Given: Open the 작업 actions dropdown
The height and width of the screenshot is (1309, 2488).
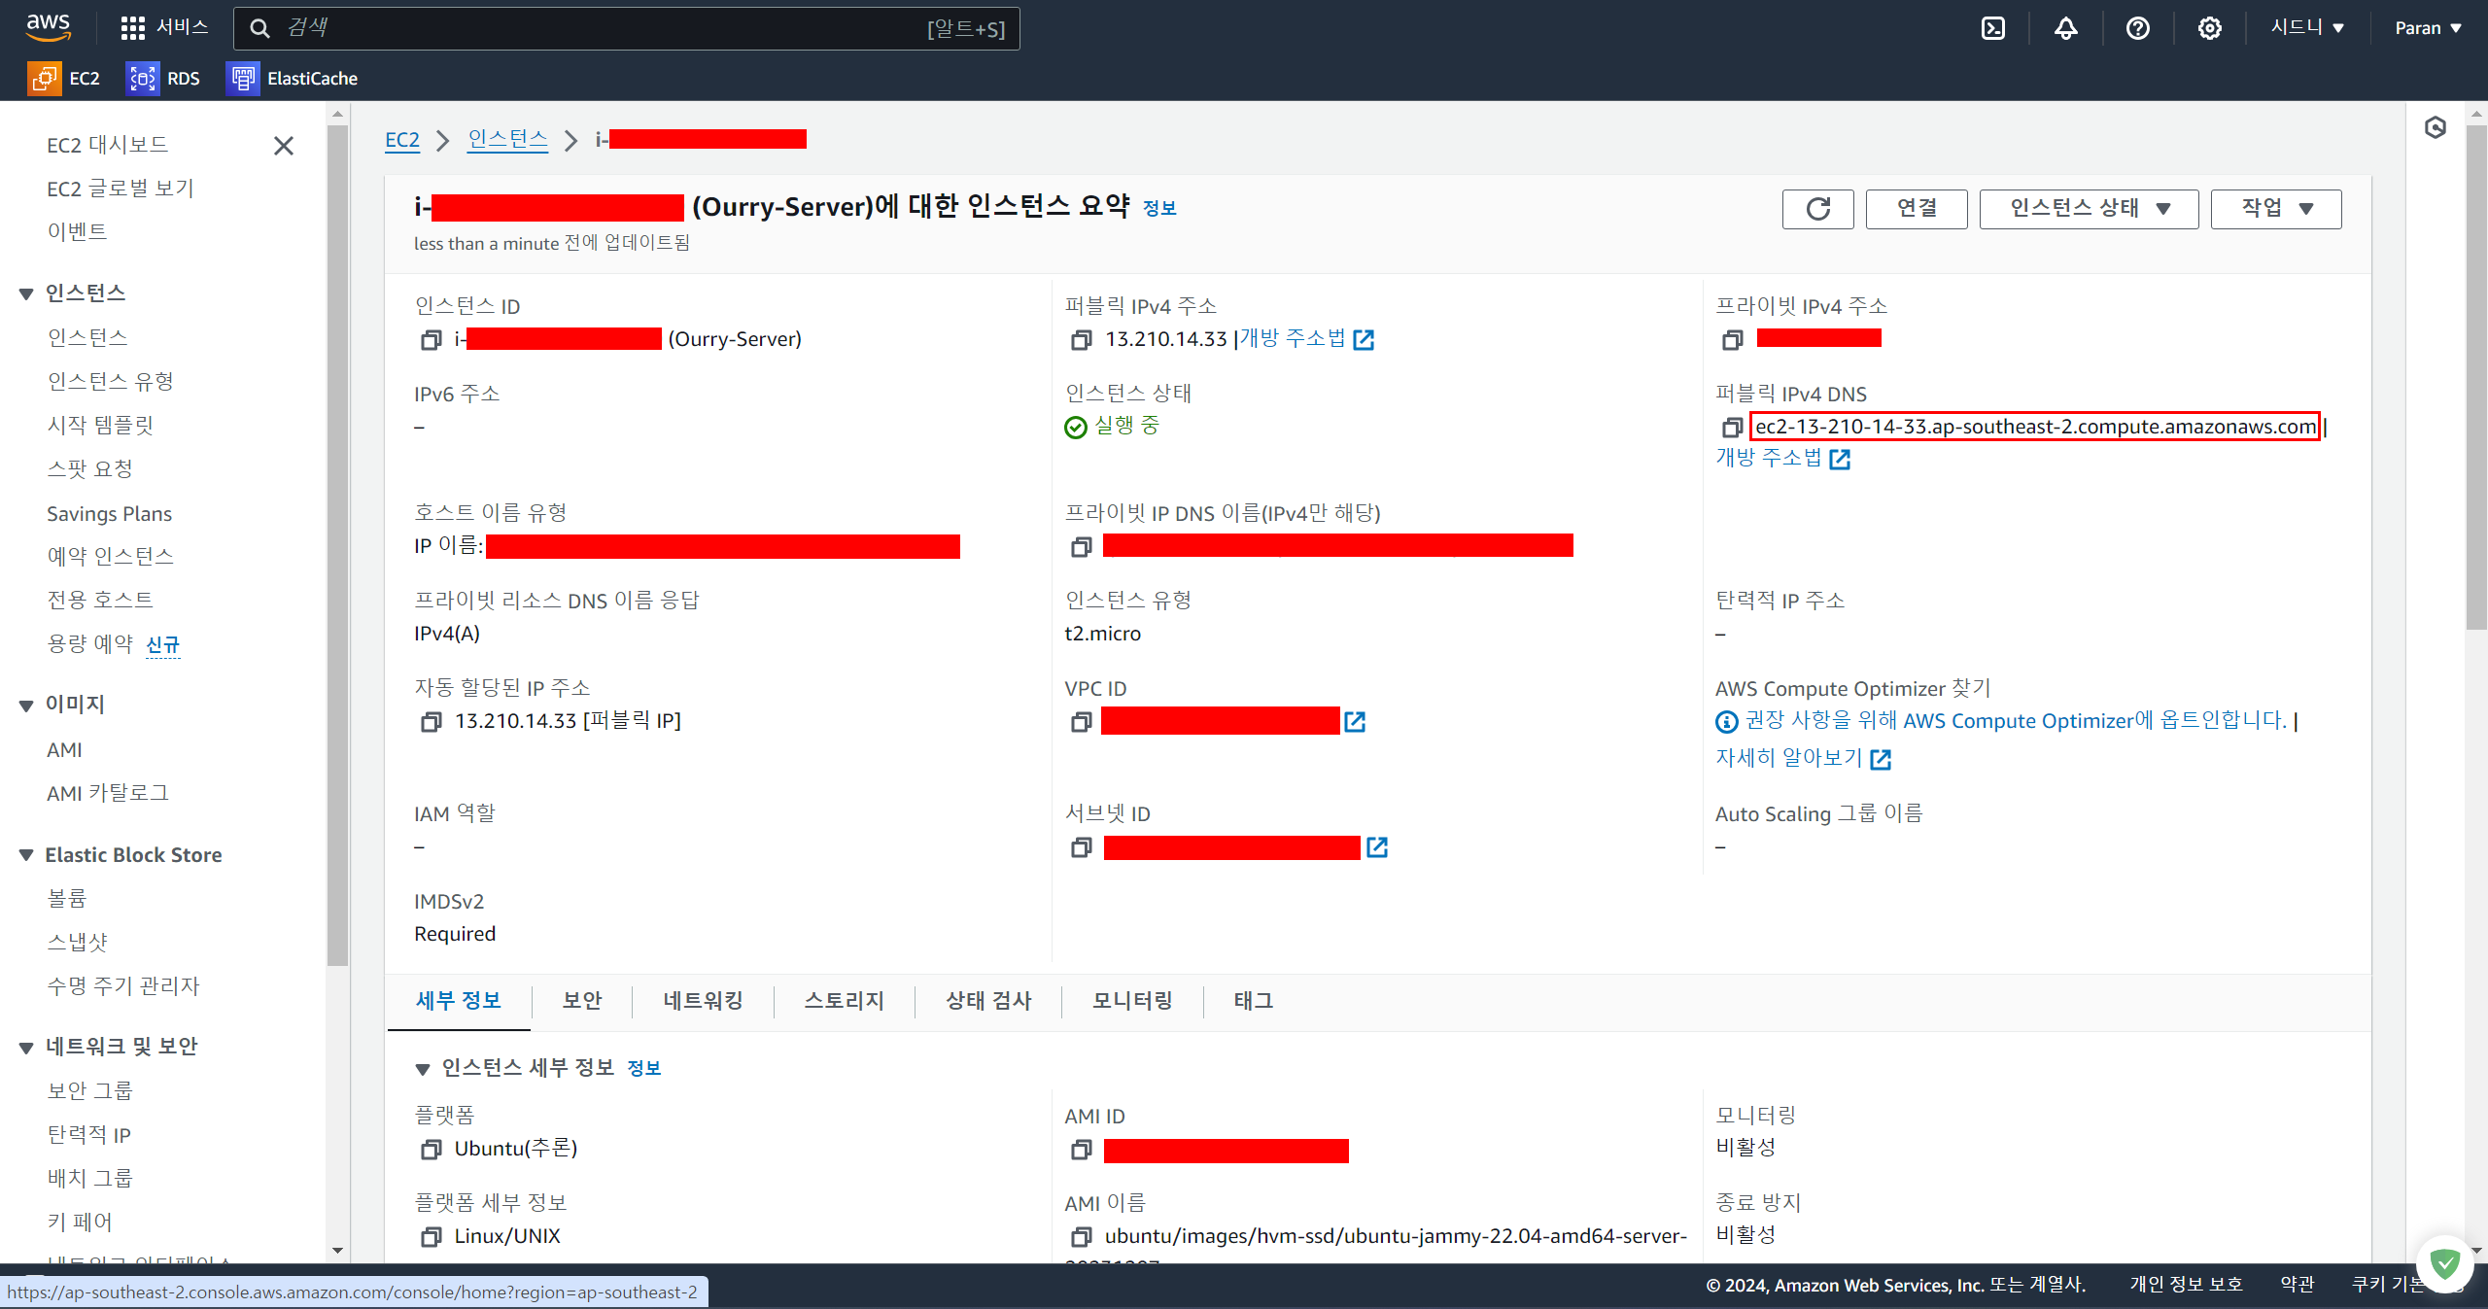Looking at the screenshot, I should (x=2276, y=209).
